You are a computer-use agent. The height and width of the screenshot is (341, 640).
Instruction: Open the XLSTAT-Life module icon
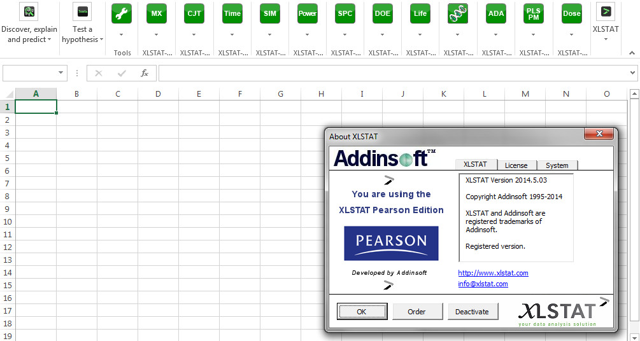pos(420,13)
